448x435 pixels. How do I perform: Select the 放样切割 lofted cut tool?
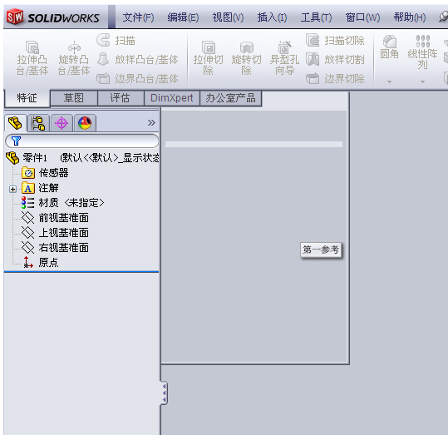pos(335,60)
